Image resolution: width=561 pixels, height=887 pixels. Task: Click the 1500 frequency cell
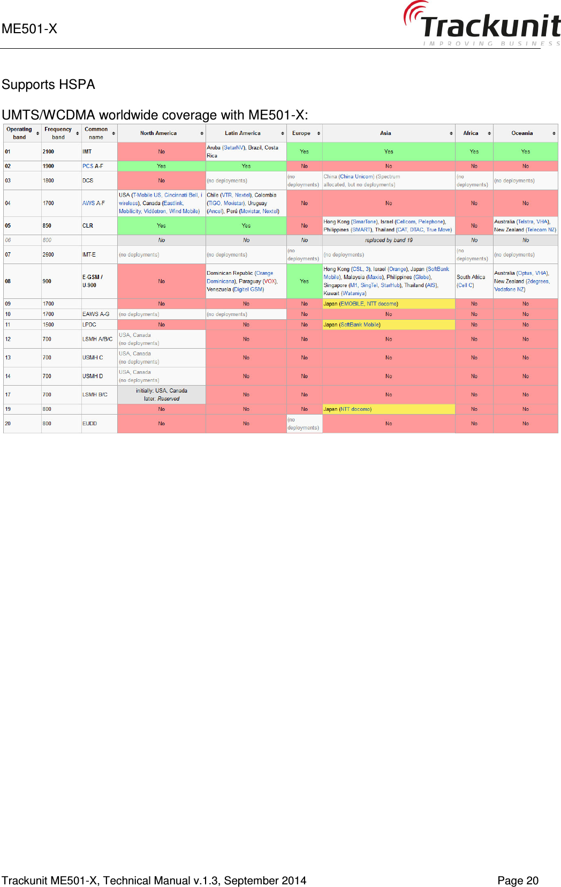tap(61, 325)
